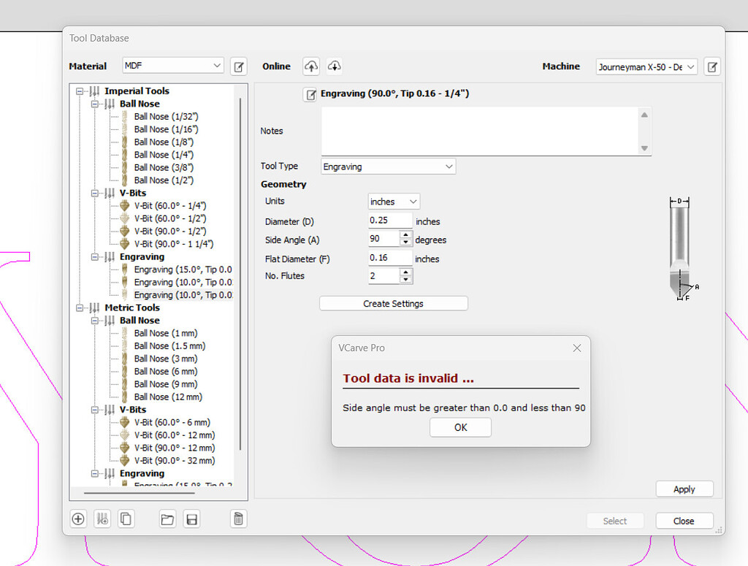This screenshot has width=748, height=566.
Task: Dismiss the invalid tool data warning with OK
Action: [460, 427]
